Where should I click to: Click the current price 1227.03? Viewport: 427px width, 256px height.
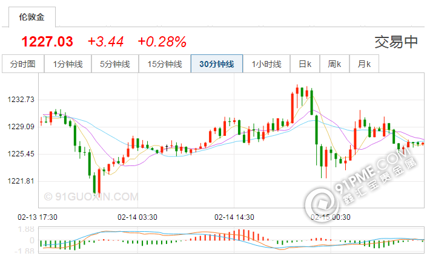pyautogui.click(x=47, y=42)
